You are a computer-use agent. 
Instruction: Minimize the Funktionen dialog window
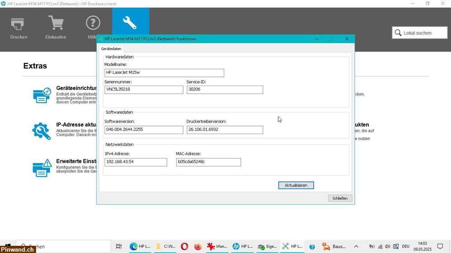[317, 39]
